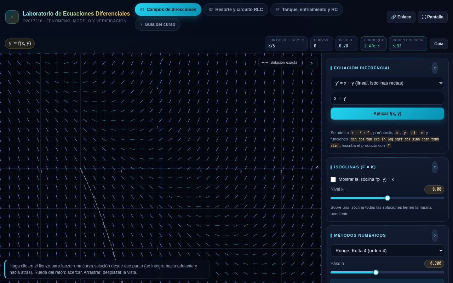Open the numerical method dropdown (Runge–Kutta 4)
The width and height of the screenshot is (453, 283).
[387, 250]
